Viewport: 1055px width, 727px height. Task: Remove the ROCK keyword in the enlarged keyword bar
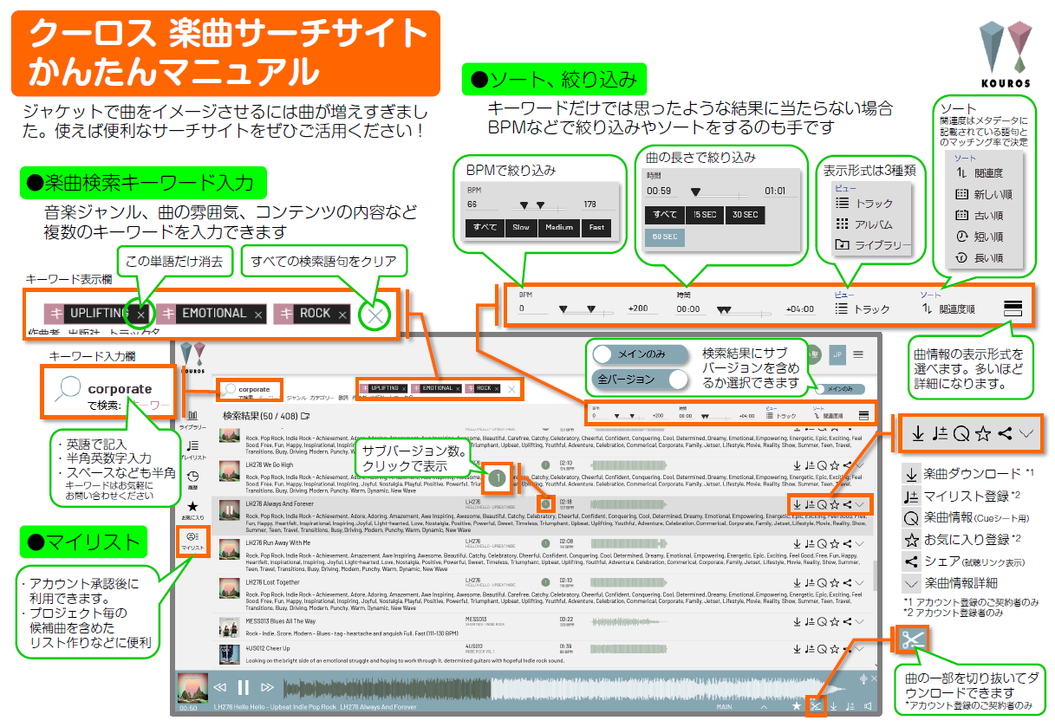(x=342, y=314)
